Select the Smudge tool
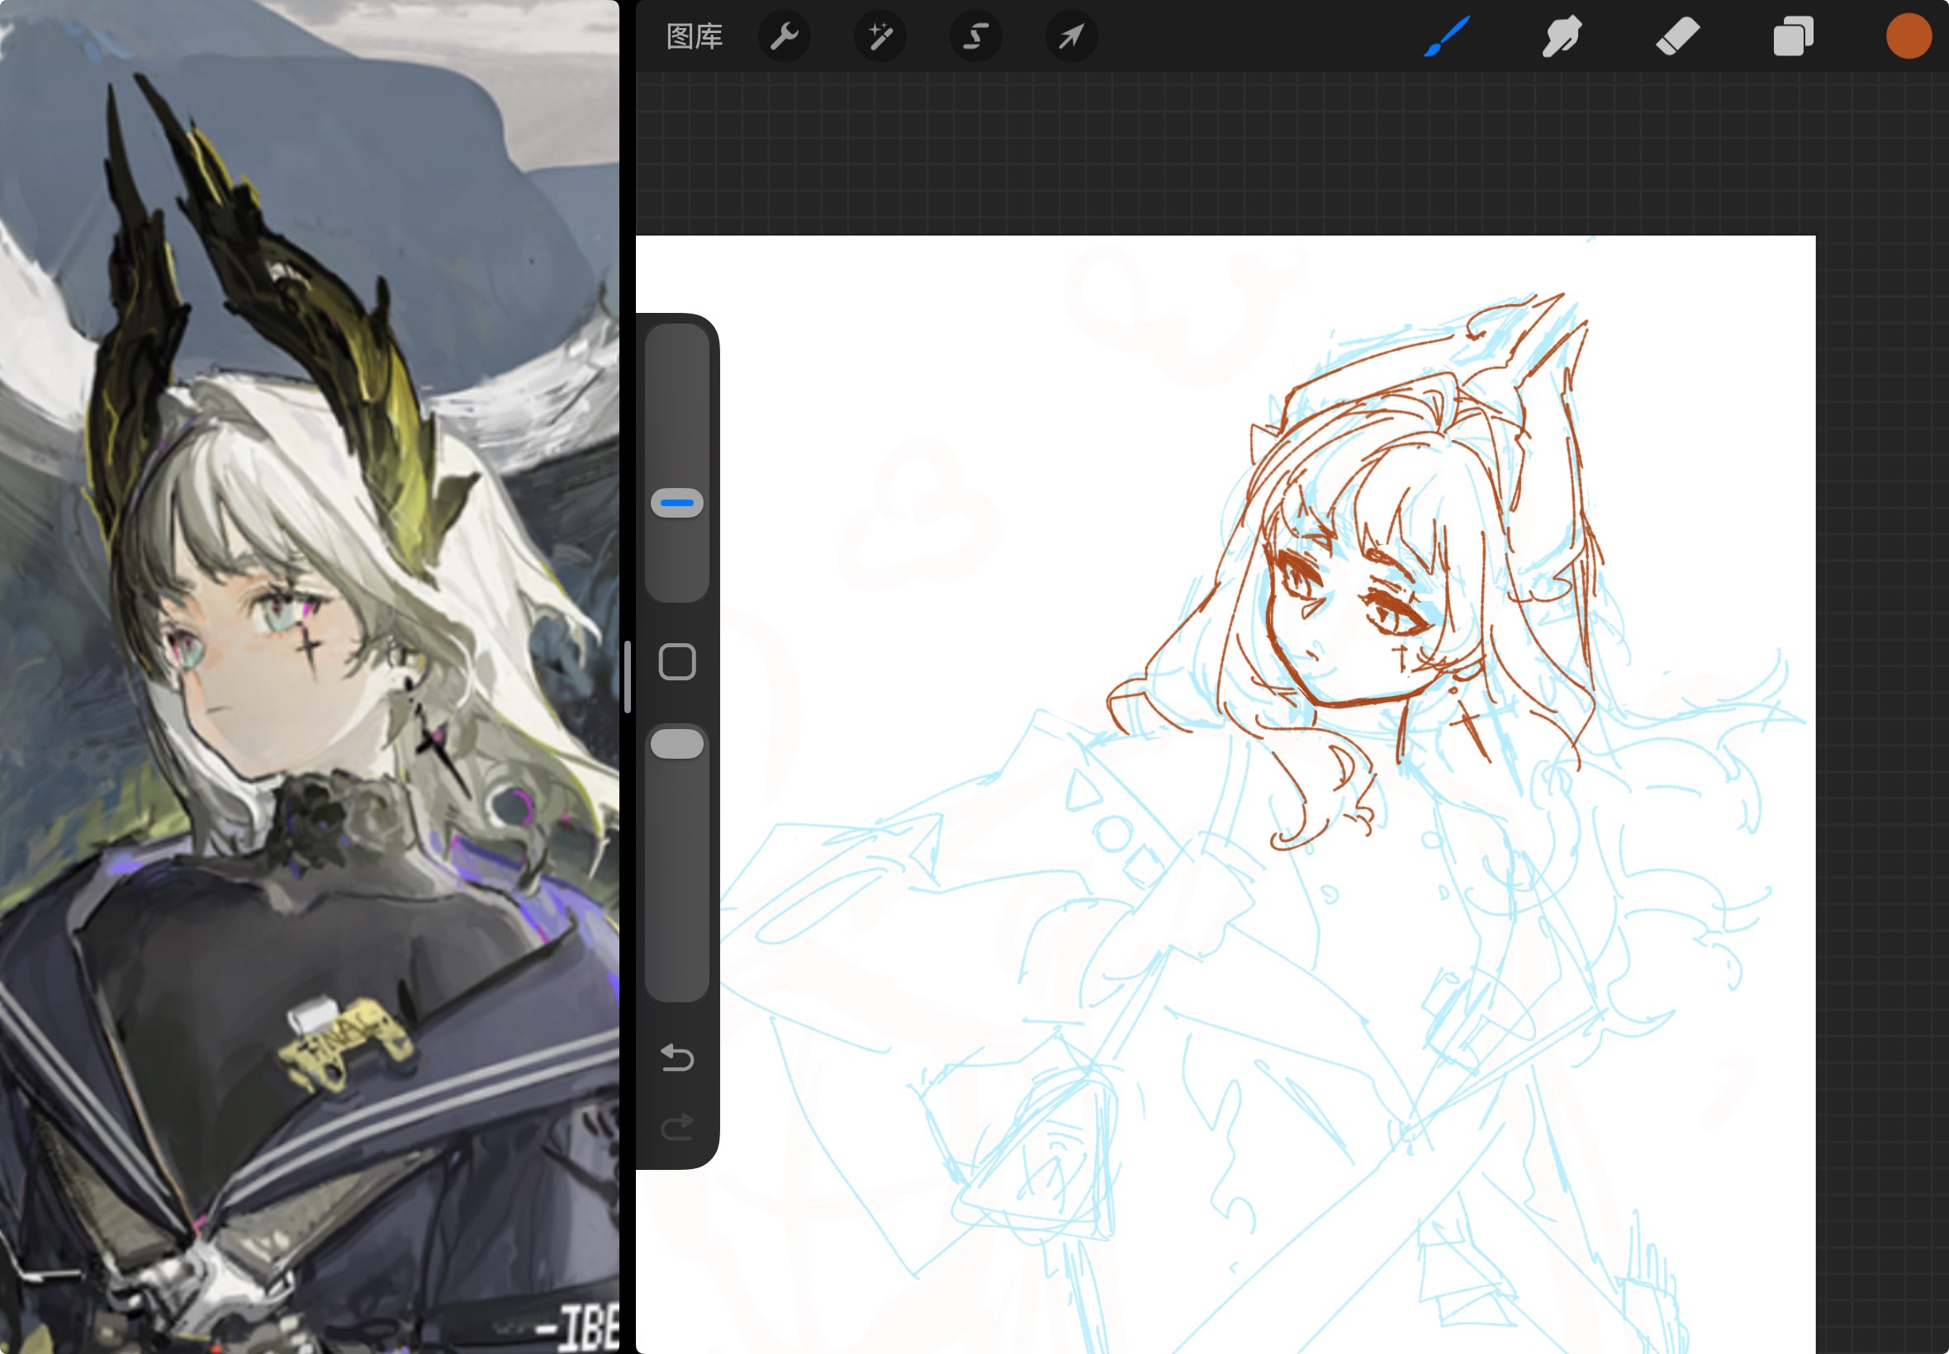The image size is (1949, 1354). tap(1561, 36)
